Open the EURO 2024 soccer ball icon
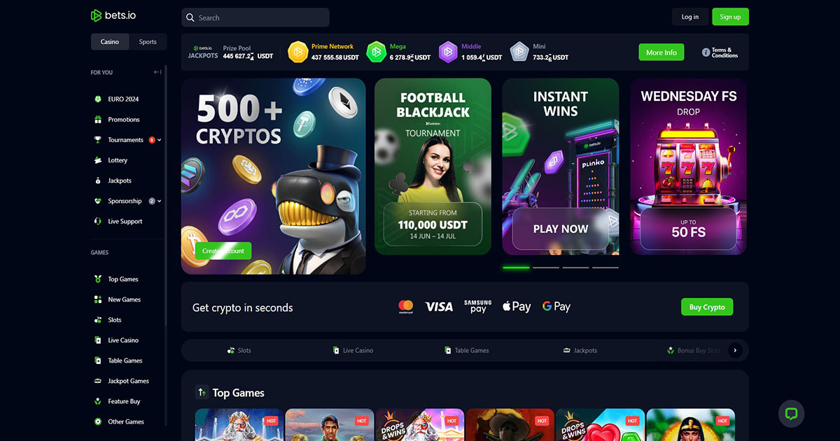 point(98,99)
